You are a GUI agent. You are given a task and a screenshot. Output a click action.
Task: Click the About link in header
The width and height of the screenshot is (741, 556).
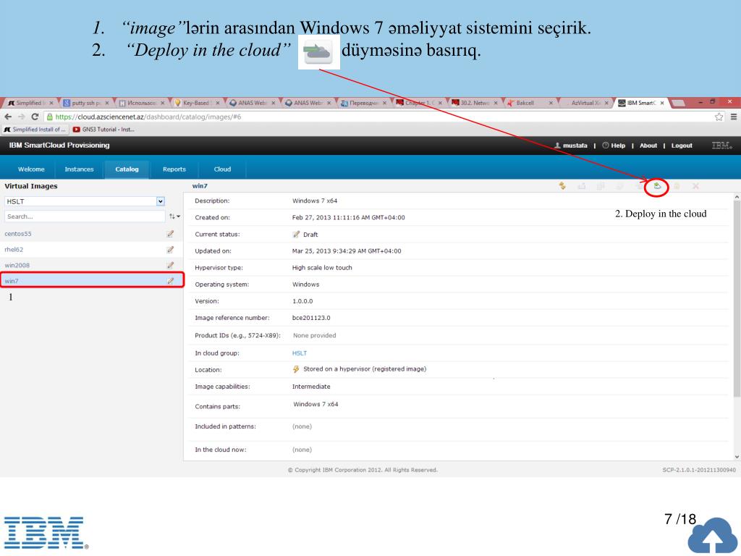coord(648,146)
